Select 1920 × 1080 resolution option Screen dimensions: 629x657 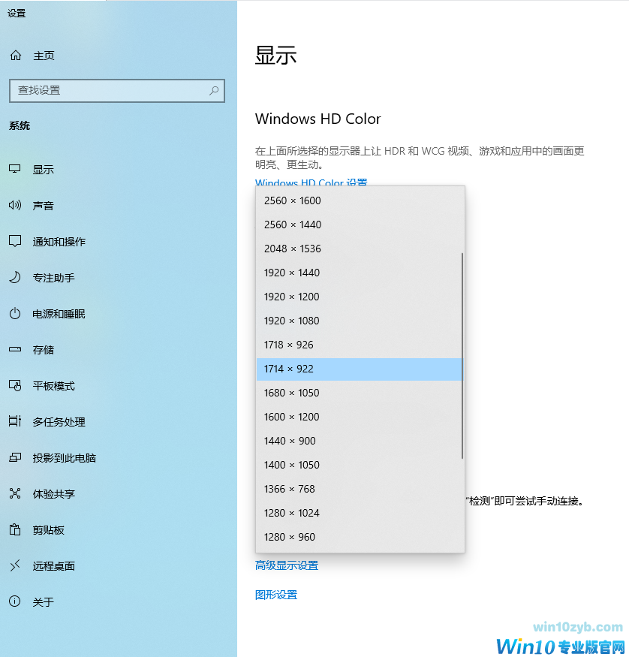[x=292, y=321]
